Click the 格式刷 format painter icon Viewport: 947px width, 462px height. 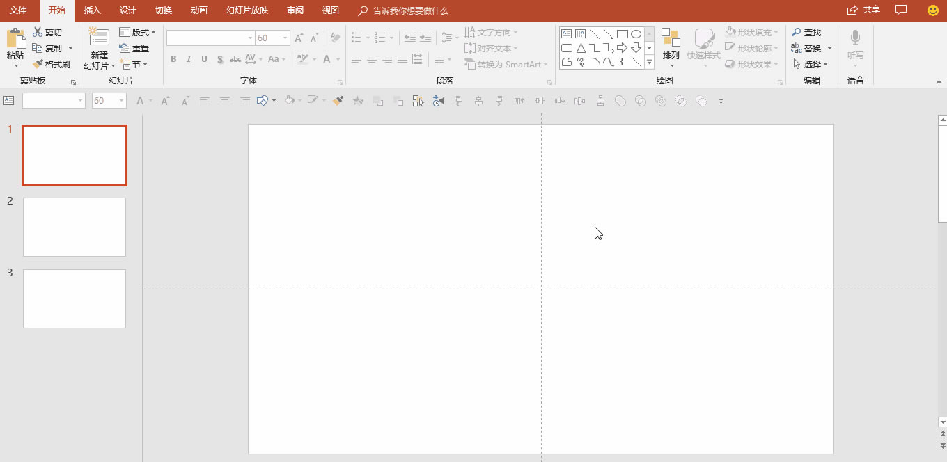38,64
